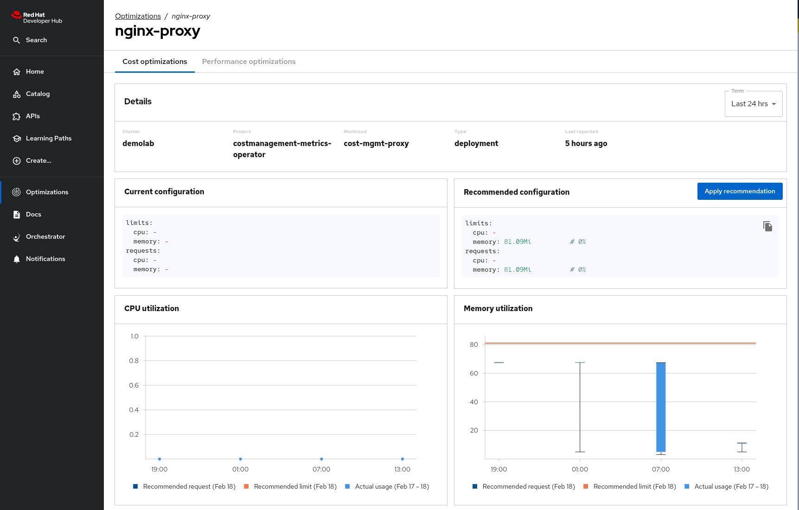The image size is (799, 510).
Task: Go back via the Optimizations breadcrumb link
Action: tap(138, 16)
